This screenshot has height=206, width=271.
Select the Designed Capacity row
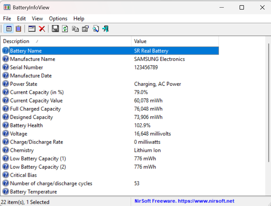pyautogui.click(x=111, y=117)
